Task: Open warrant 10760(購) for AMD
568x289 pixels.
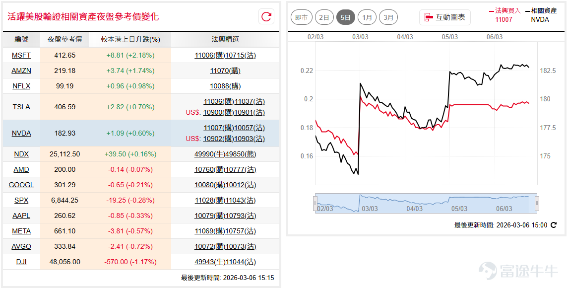Action: (x=210, y=169)
